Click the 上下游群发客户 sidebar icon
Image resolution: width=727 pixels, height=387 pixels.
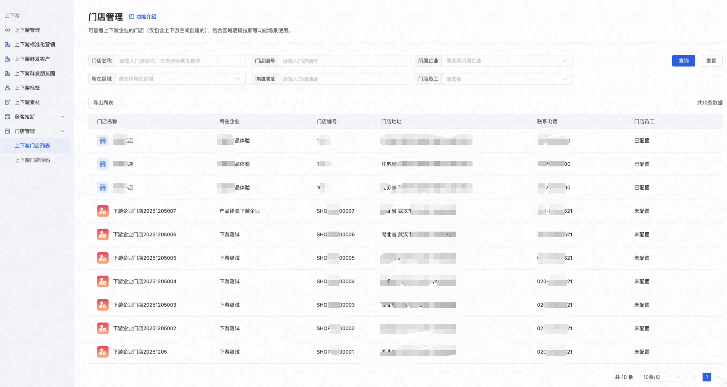[8, 59]
